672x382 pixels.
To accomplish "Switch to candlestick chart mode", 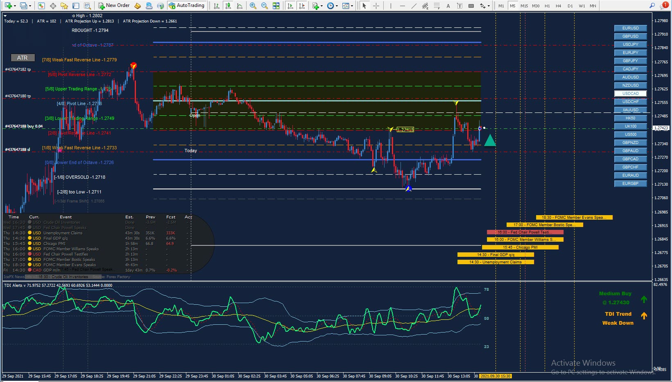I will click(x=228, y=6).
